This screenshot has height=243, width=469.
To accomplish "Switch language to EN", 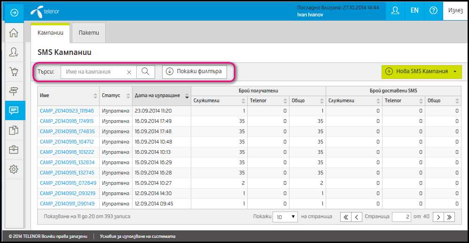I will (414, 11).
